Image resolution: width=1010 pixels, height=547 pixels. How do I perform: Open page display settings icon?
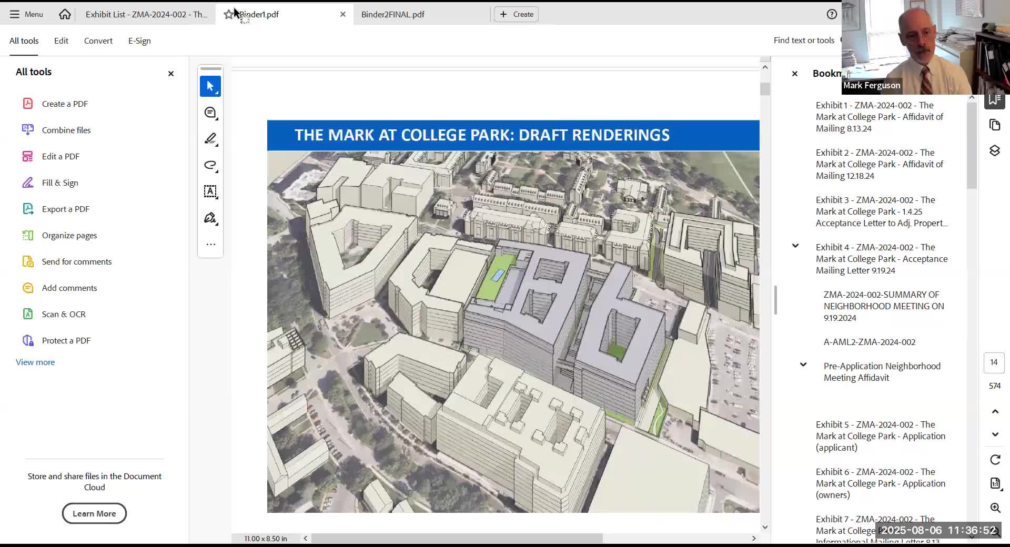pos(995,483)
